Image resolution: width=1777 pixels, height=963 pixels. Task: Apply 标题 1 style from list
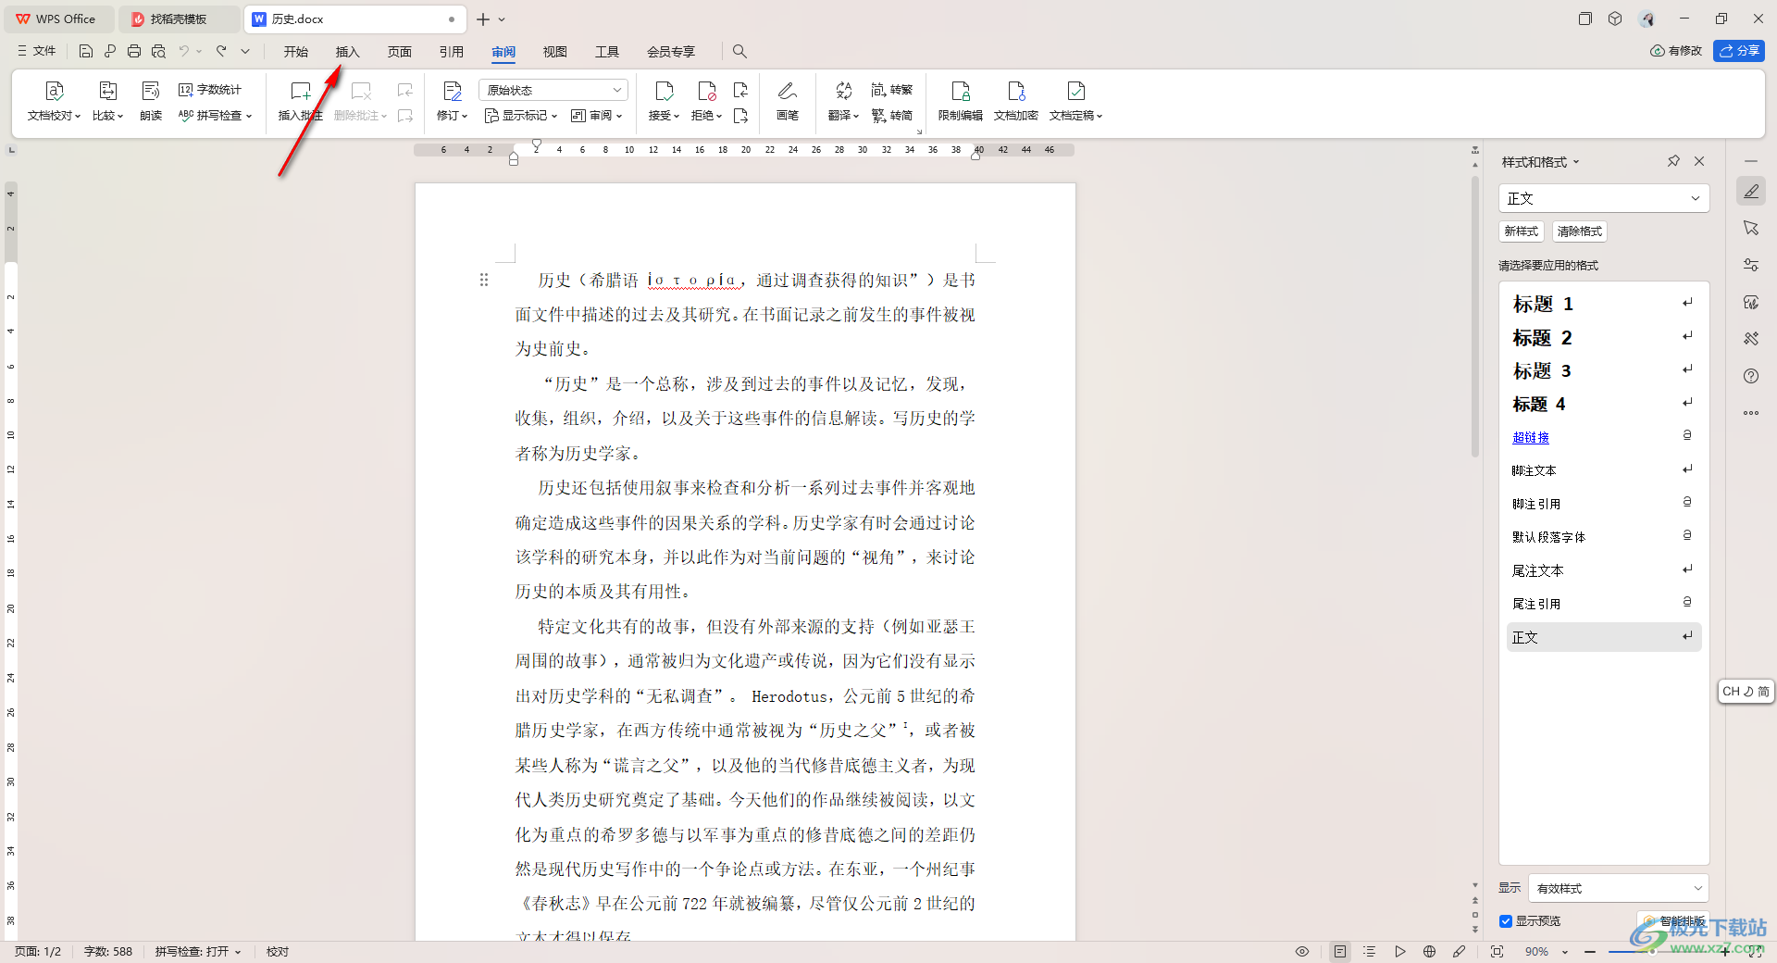[x=1605, y=304]
